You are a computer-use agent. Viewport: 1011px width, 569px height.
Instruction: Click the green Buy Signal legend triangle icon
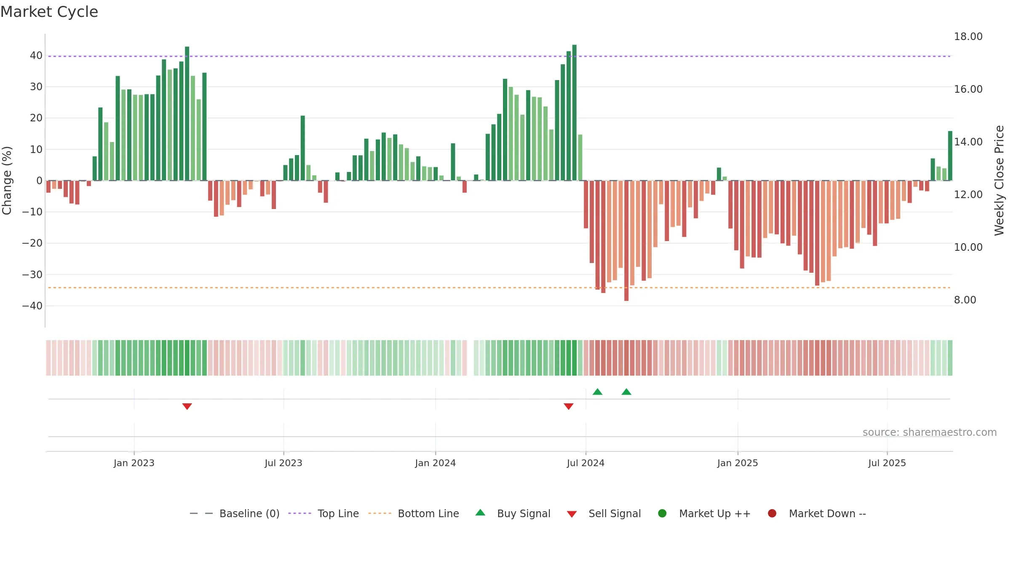coord(480,513)
